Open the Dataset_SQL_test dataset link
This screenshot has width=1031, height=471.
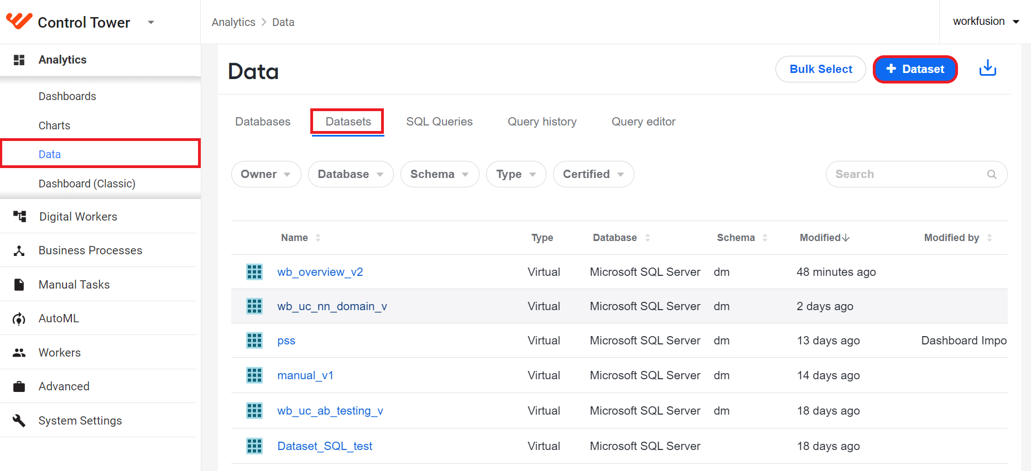coord(325,446)
